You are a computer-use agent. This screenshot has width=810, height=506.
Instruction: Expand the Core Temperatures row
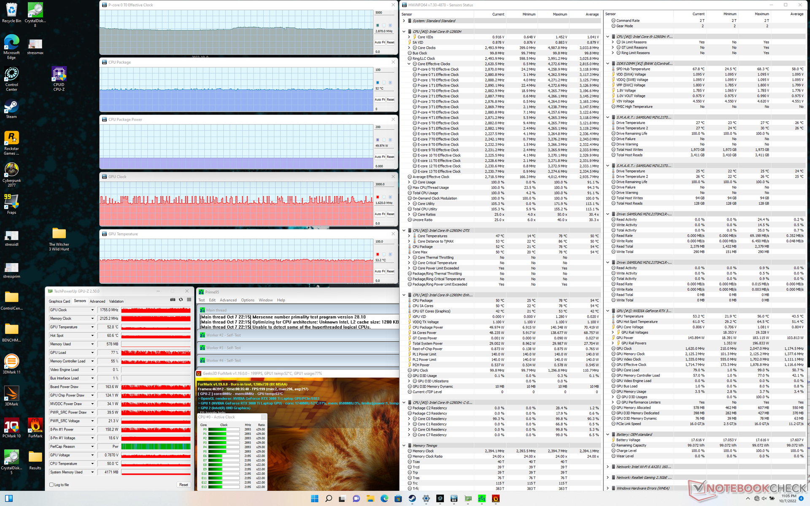(409, 236)
